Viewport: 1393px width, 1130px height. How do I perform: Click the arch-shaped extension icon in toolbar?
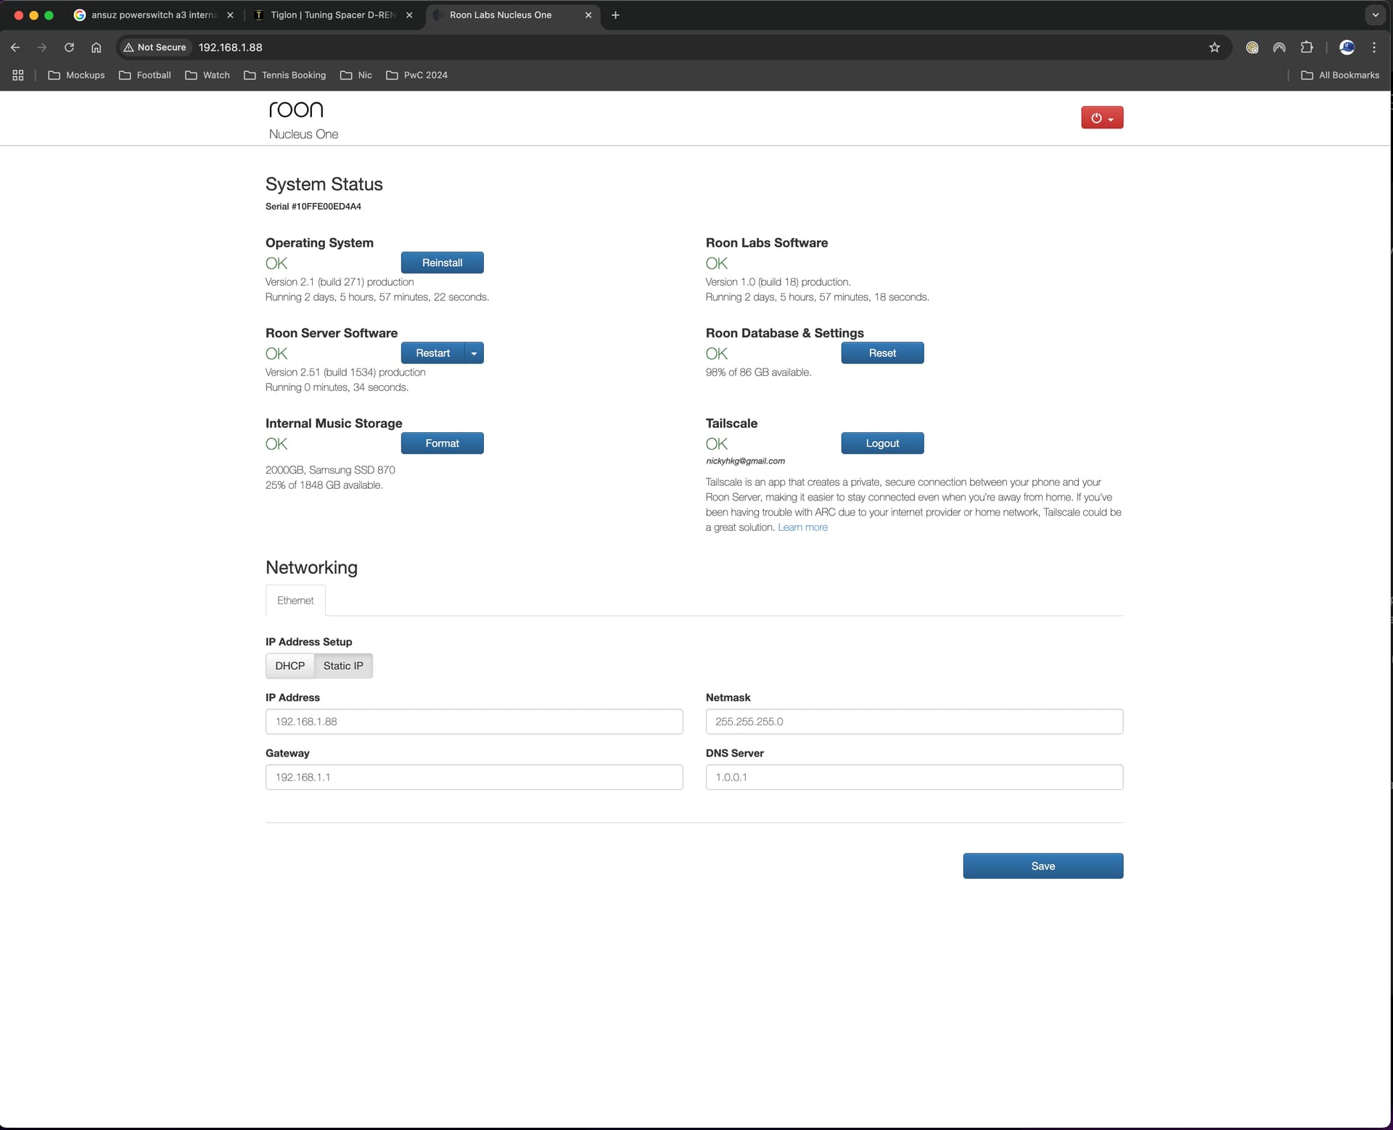tap(1279, 47)
